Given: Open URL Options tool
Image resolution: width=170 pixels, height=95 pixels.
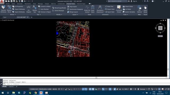Looking at the screenshot, I should tap(139, 9).
